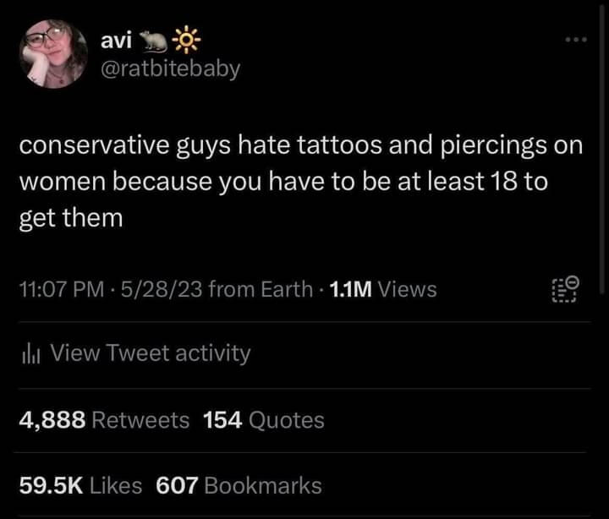This screenshot has height=519, width=609.
Task: Click the display name avi
Action: [115, 40]
